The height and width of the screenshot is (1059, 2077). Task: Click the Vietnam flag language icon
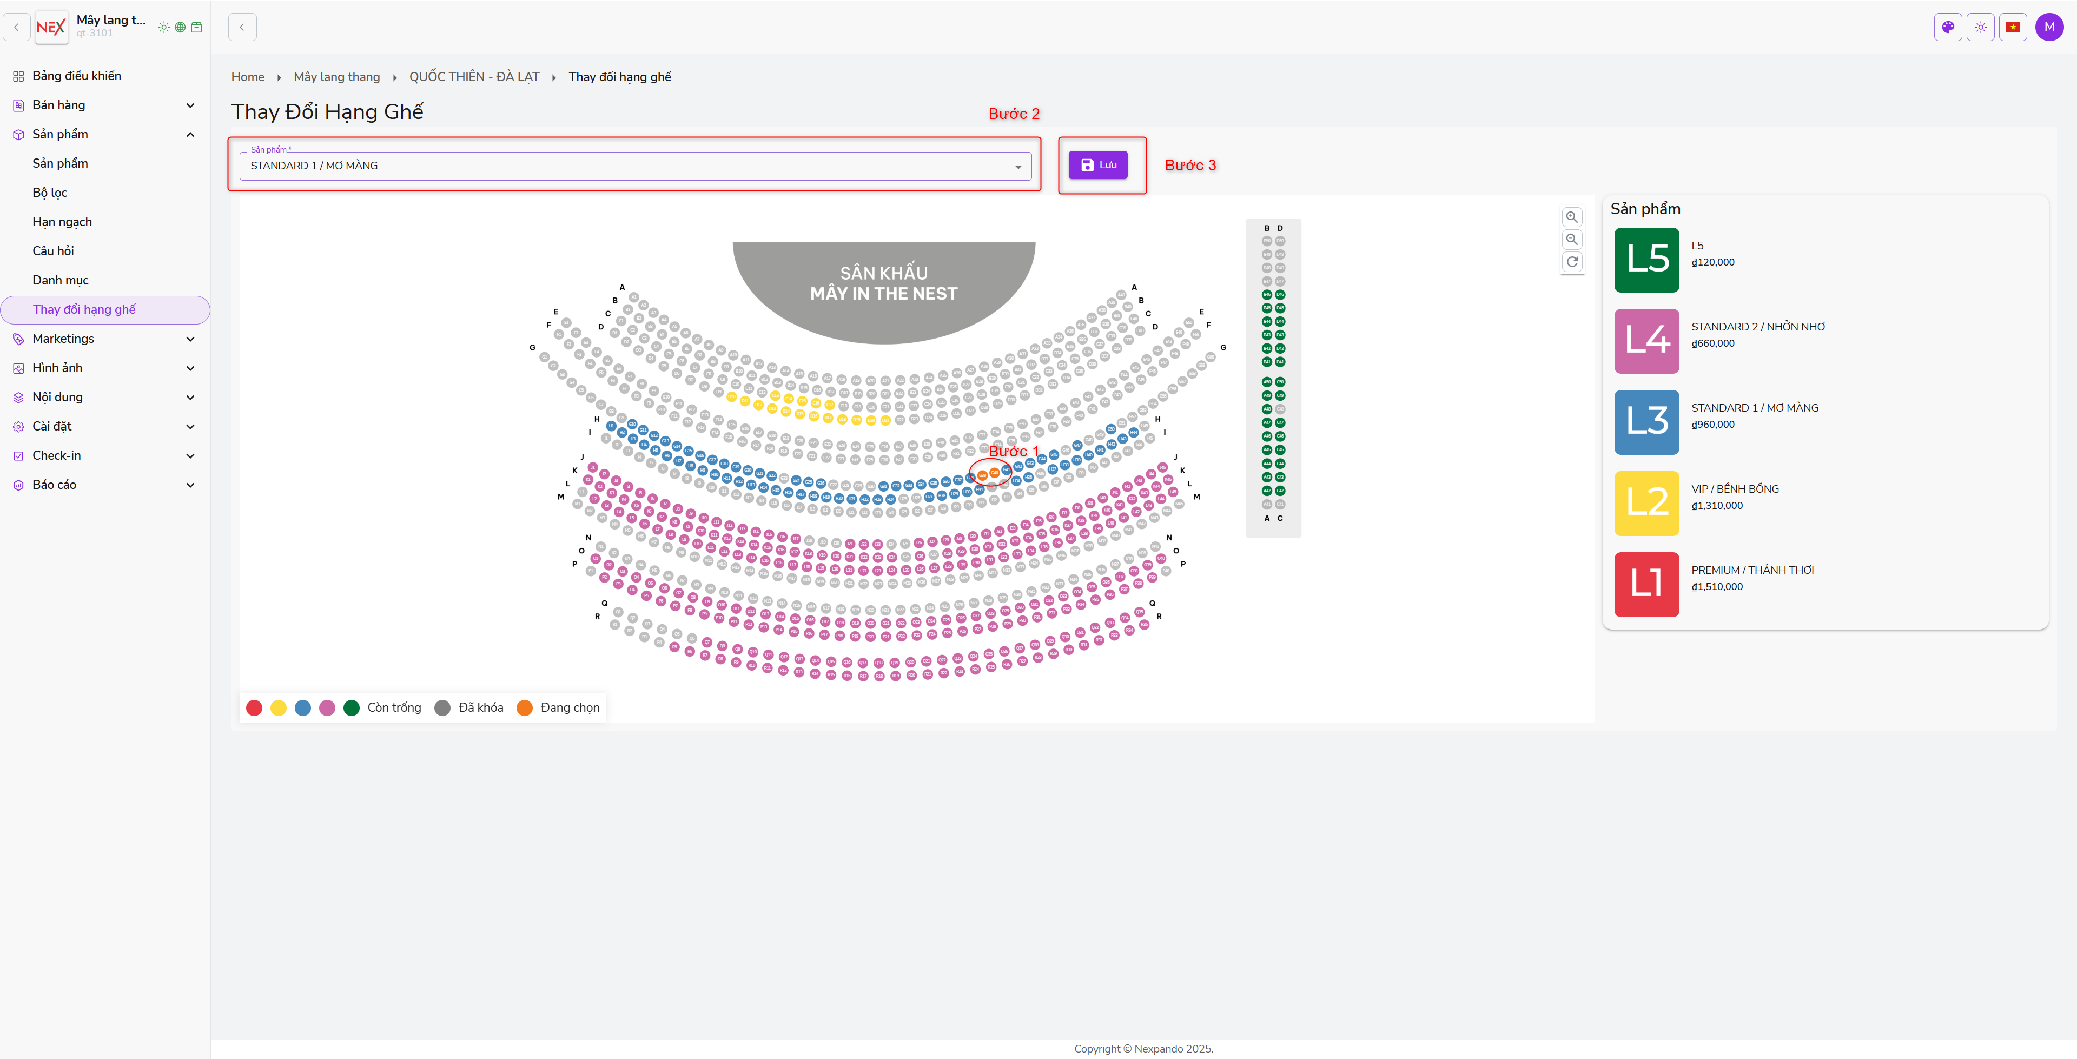tap(2013, 27)
